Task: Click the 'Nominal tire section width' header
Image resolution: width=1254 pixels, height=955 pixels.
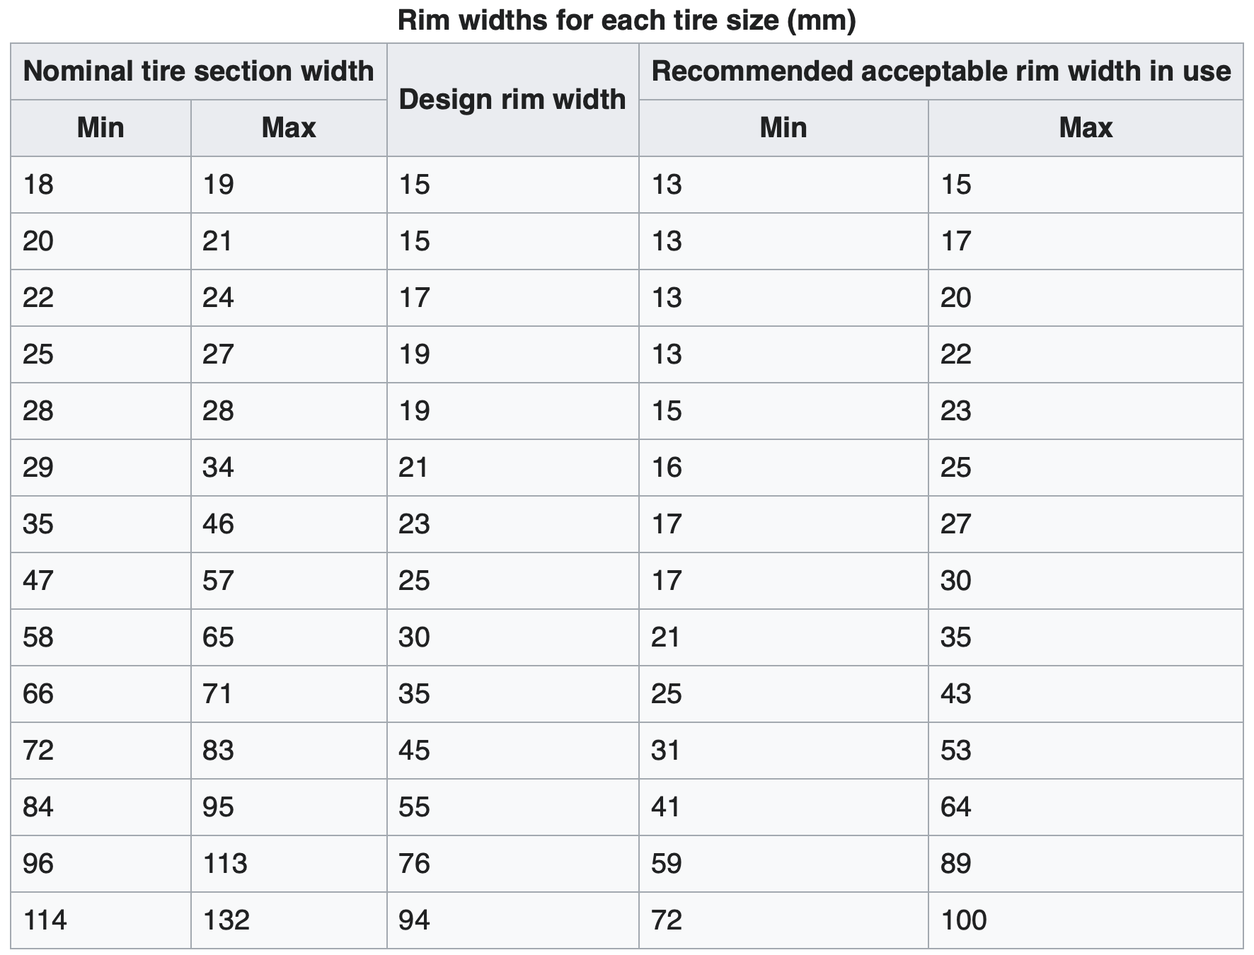Action: (198, 71)
